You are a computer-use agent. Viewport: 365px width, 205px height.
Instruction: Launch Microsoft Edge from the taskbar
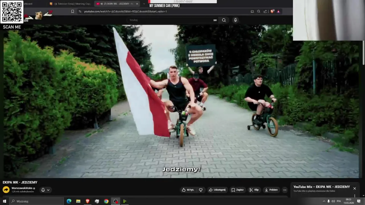tap(69, 201)
